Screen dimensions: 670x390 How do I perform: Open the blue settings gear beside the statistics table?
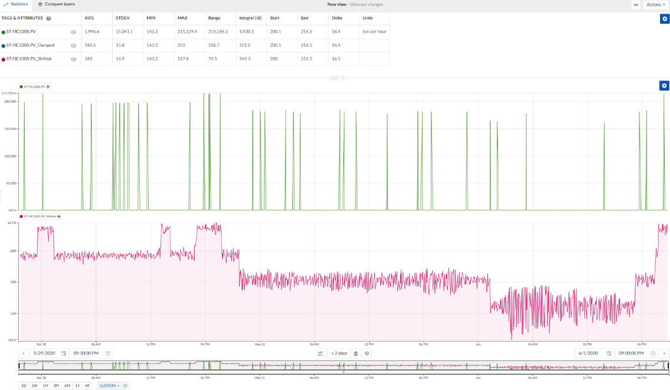tap(665, 19)
